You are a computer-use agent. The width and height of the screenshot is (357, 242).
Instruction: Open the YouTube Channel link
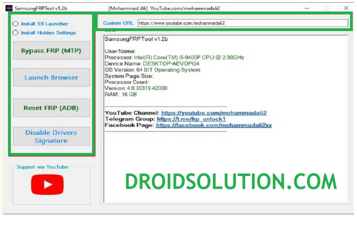click(x=214, y=113)
